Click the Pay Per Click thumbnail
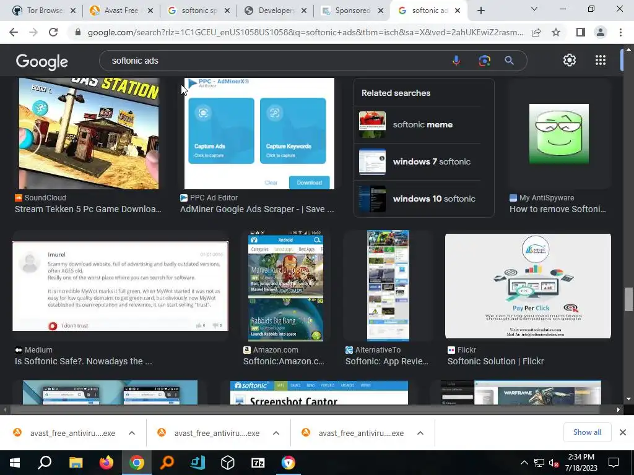 coord(528,286)
